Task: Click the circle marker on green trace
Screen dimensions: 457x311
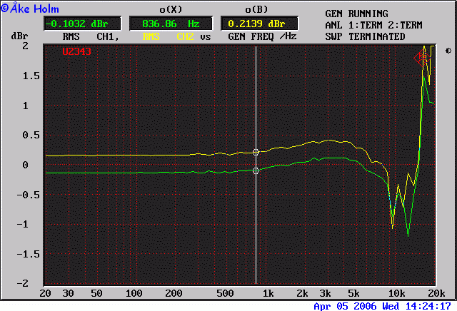Action: 256,171
